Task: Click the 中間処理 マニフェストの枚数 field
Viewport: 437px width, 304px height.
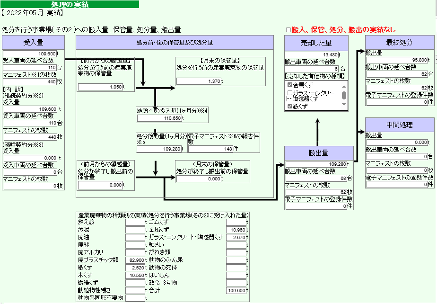Action: [x=397, y=170]
